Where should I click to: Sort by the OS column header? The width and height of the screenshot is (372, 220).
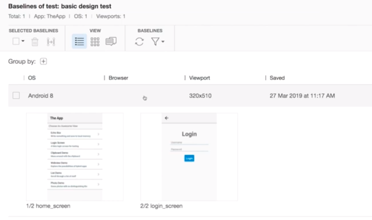(x=32, y=78)
